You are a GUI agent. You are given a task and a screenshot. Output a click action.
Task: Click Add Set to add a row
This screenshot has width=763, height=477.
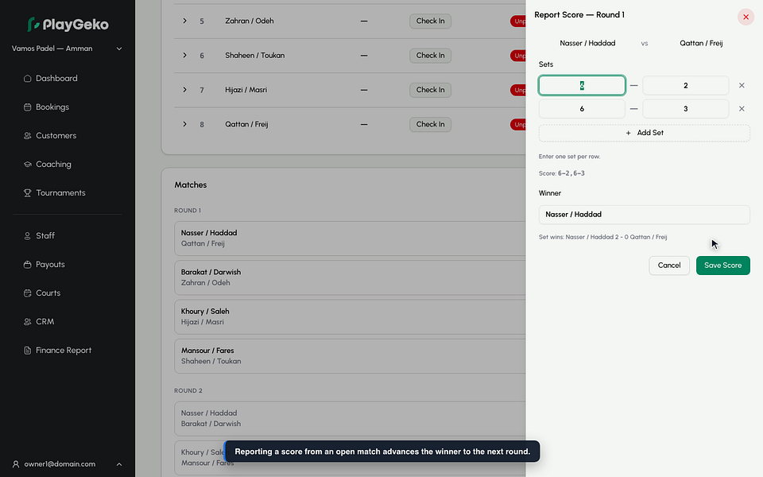[x=645, y=133]
